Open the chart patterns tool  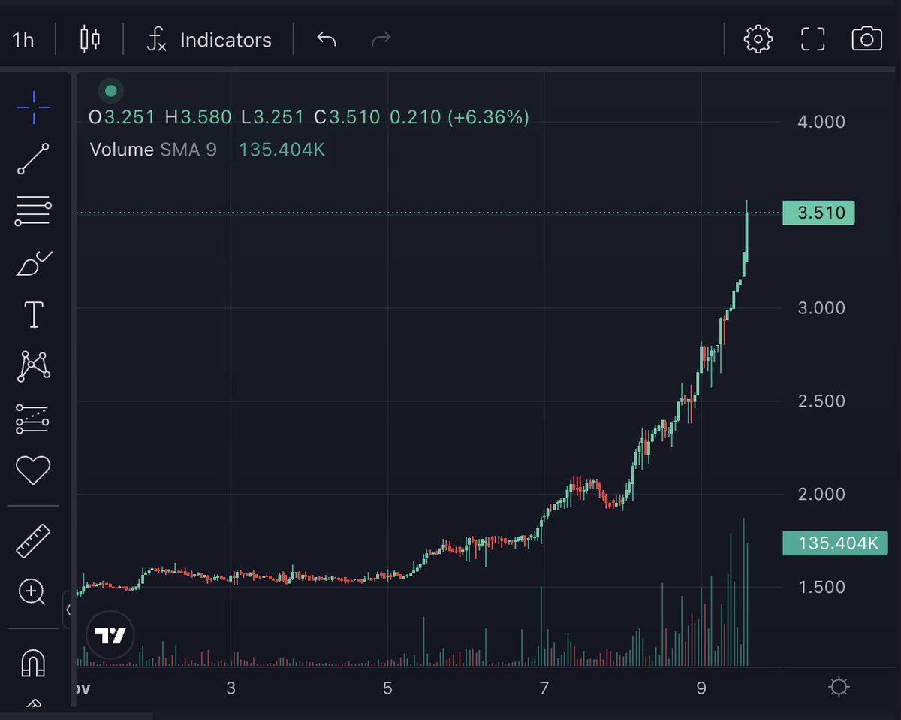tap(34, 366)
